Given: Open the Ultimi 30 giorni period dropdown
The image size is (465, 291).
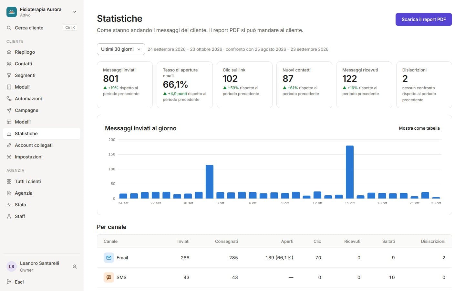Looking at the screenshot, I should [121, 49].
